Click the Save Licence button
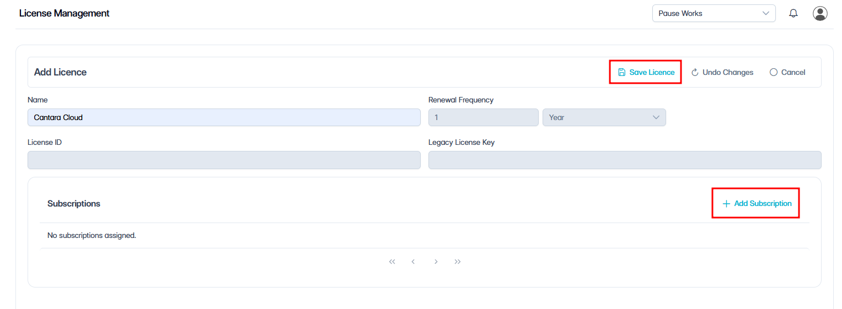 (x=646, y=72)
